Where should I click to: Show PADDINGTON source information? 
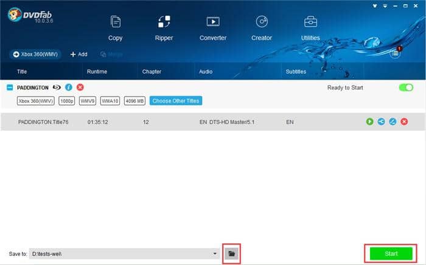tap(69, 88)
